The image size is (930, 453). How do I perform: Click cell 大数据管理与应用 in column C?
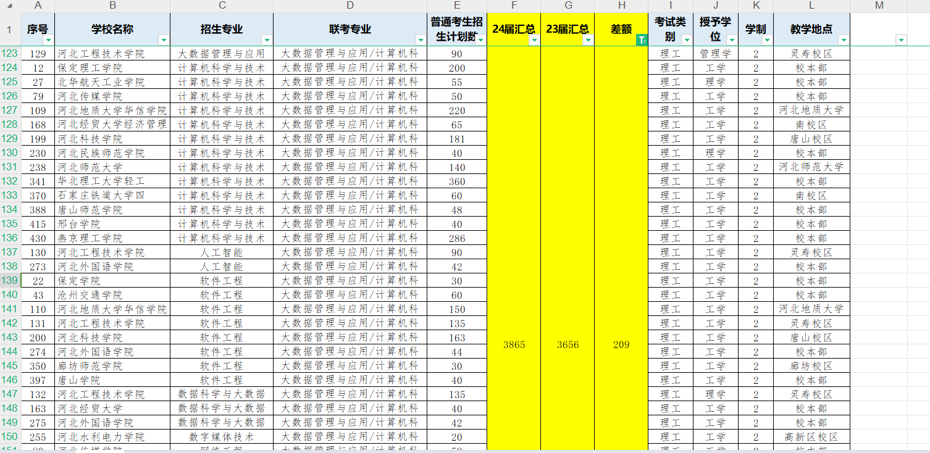pos(222,54)
